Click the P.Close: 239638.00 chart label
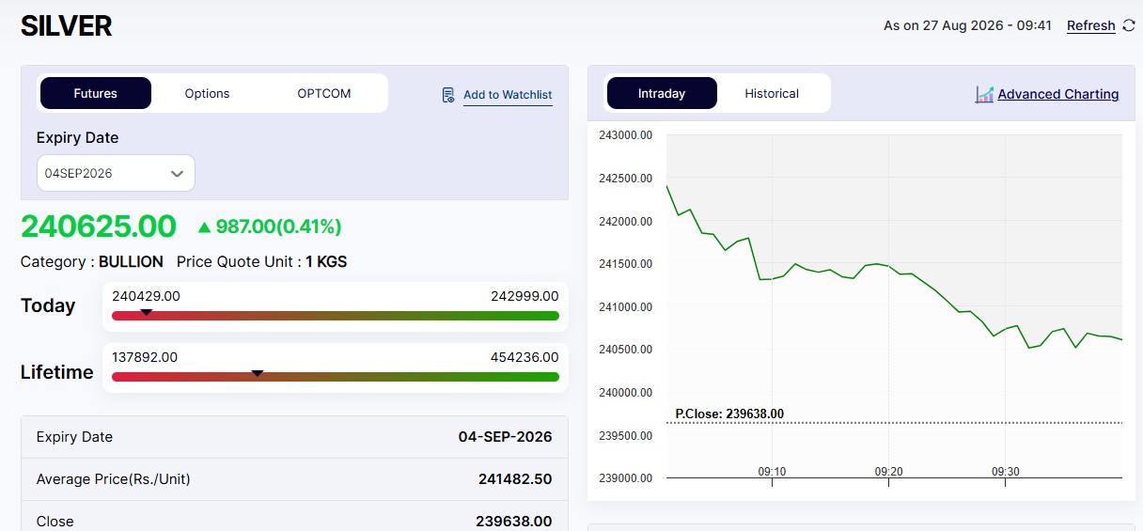This screenshot has height=531, width=1143. (x=729, y=414)
